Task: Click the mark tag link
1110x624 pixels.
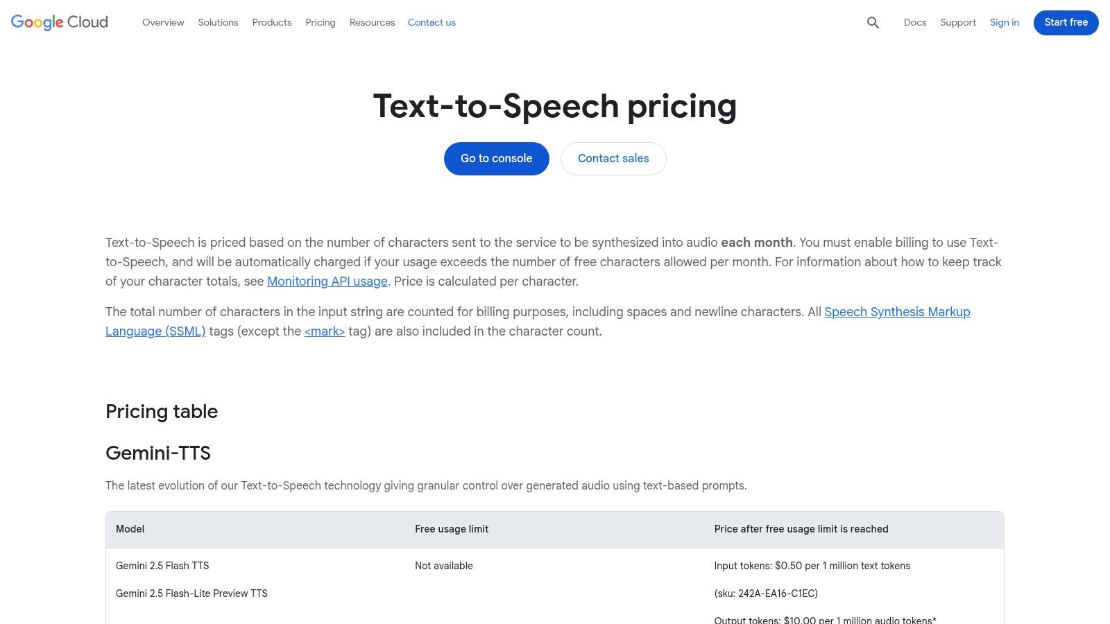Action: click(x=324, y=331)
